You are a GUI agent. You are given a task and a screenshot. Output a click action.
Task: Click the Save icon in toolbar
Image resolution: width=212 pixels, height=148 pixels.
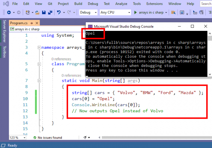pyautogui.click(x=44, y=12)
